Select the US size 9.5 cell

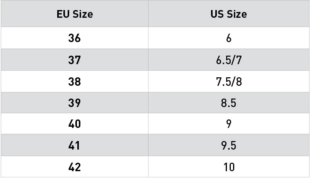(x=228, y=146)
